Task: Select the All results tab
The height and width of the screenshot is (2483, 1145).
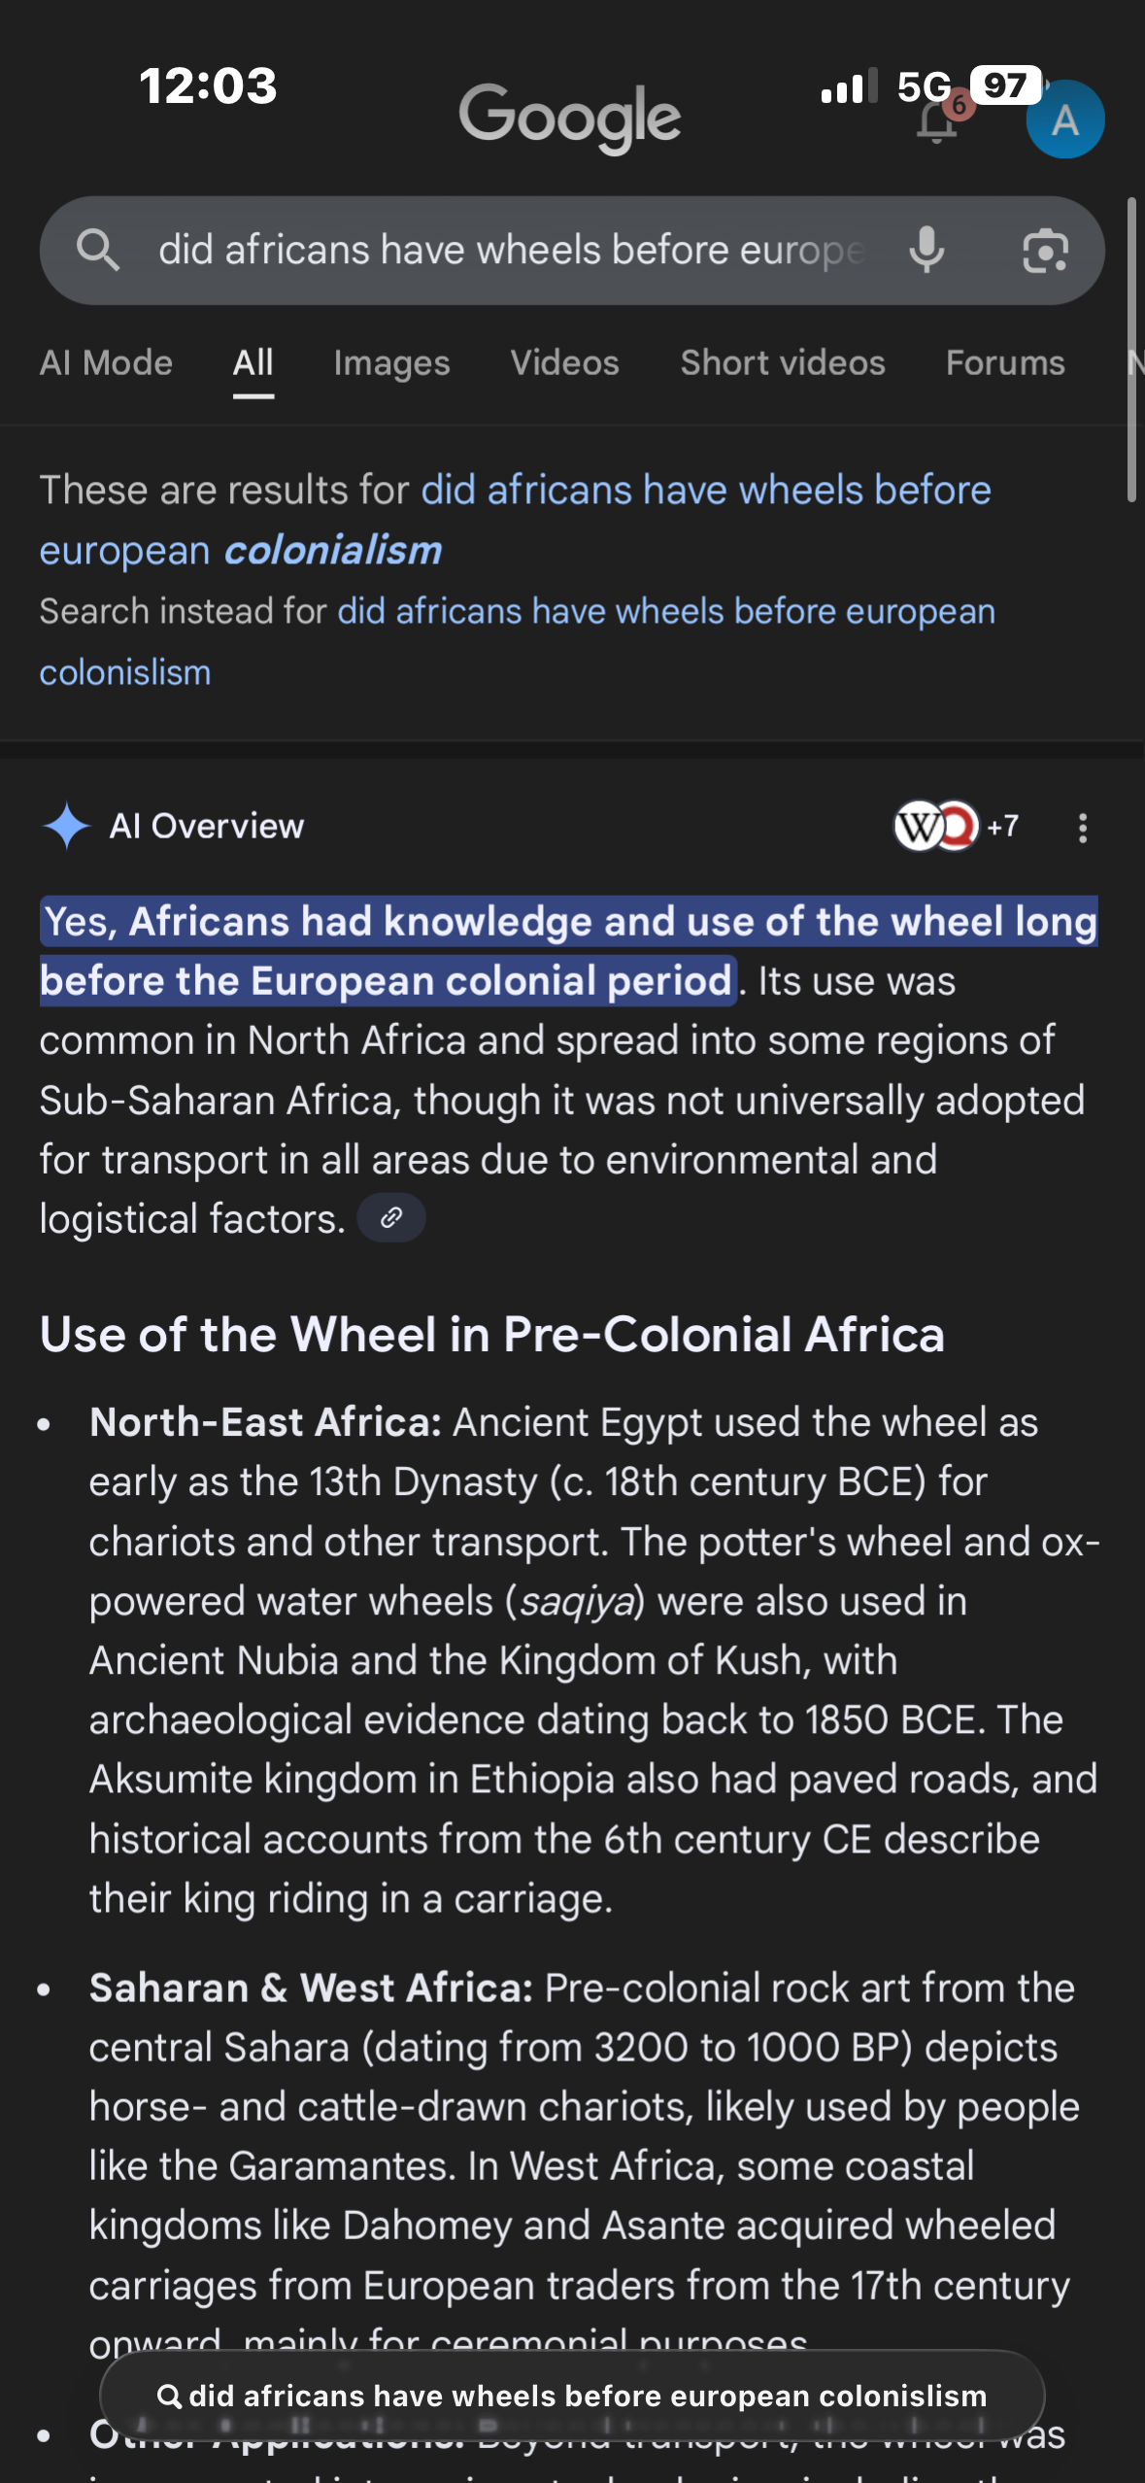Action: point(253,363)
